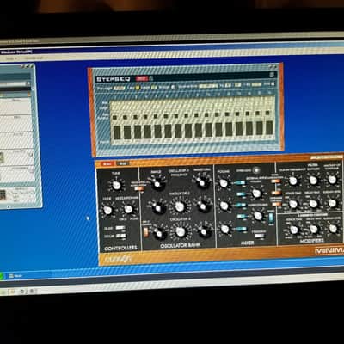Click step 1 tall pitch bar in StepSeq
The height and width of the screenshot is (344, 344).
click(117, 132)
